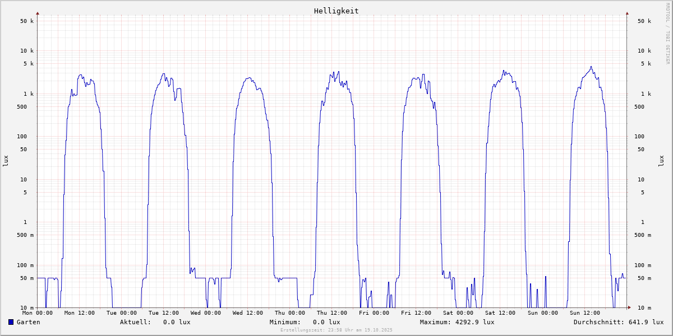Click the Mon 00:00 time axis label
Image resolution: width=673 pixels, height=336 pixels.
click(38, 313)
